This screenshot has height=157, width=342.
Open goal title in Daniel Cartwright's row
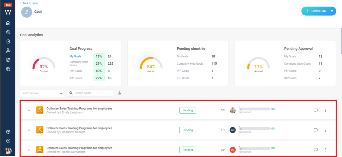[x=79, y=148]
